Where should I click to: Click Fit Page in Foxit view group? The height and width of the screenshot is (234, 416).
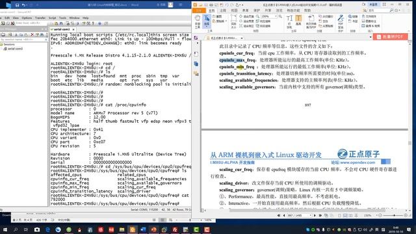pos(247,16)
